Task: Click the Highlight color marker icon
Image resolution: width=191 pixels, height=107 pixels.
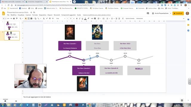Action: [88, 18]
